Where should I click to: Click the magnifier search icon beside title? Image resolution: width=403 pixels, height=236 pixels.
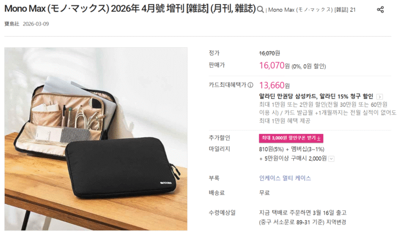click(x=260, y=10)
